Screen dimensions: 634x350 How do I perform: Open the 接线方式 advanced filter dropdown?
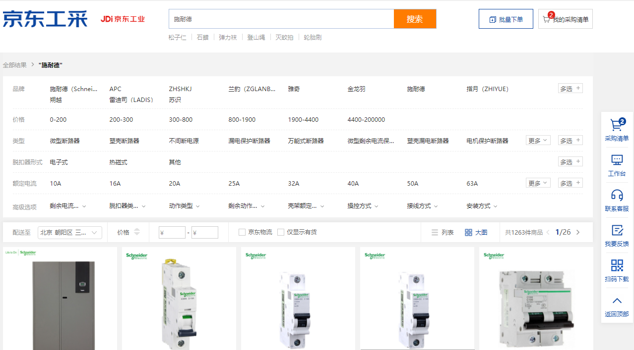click(x=422, y=206)
